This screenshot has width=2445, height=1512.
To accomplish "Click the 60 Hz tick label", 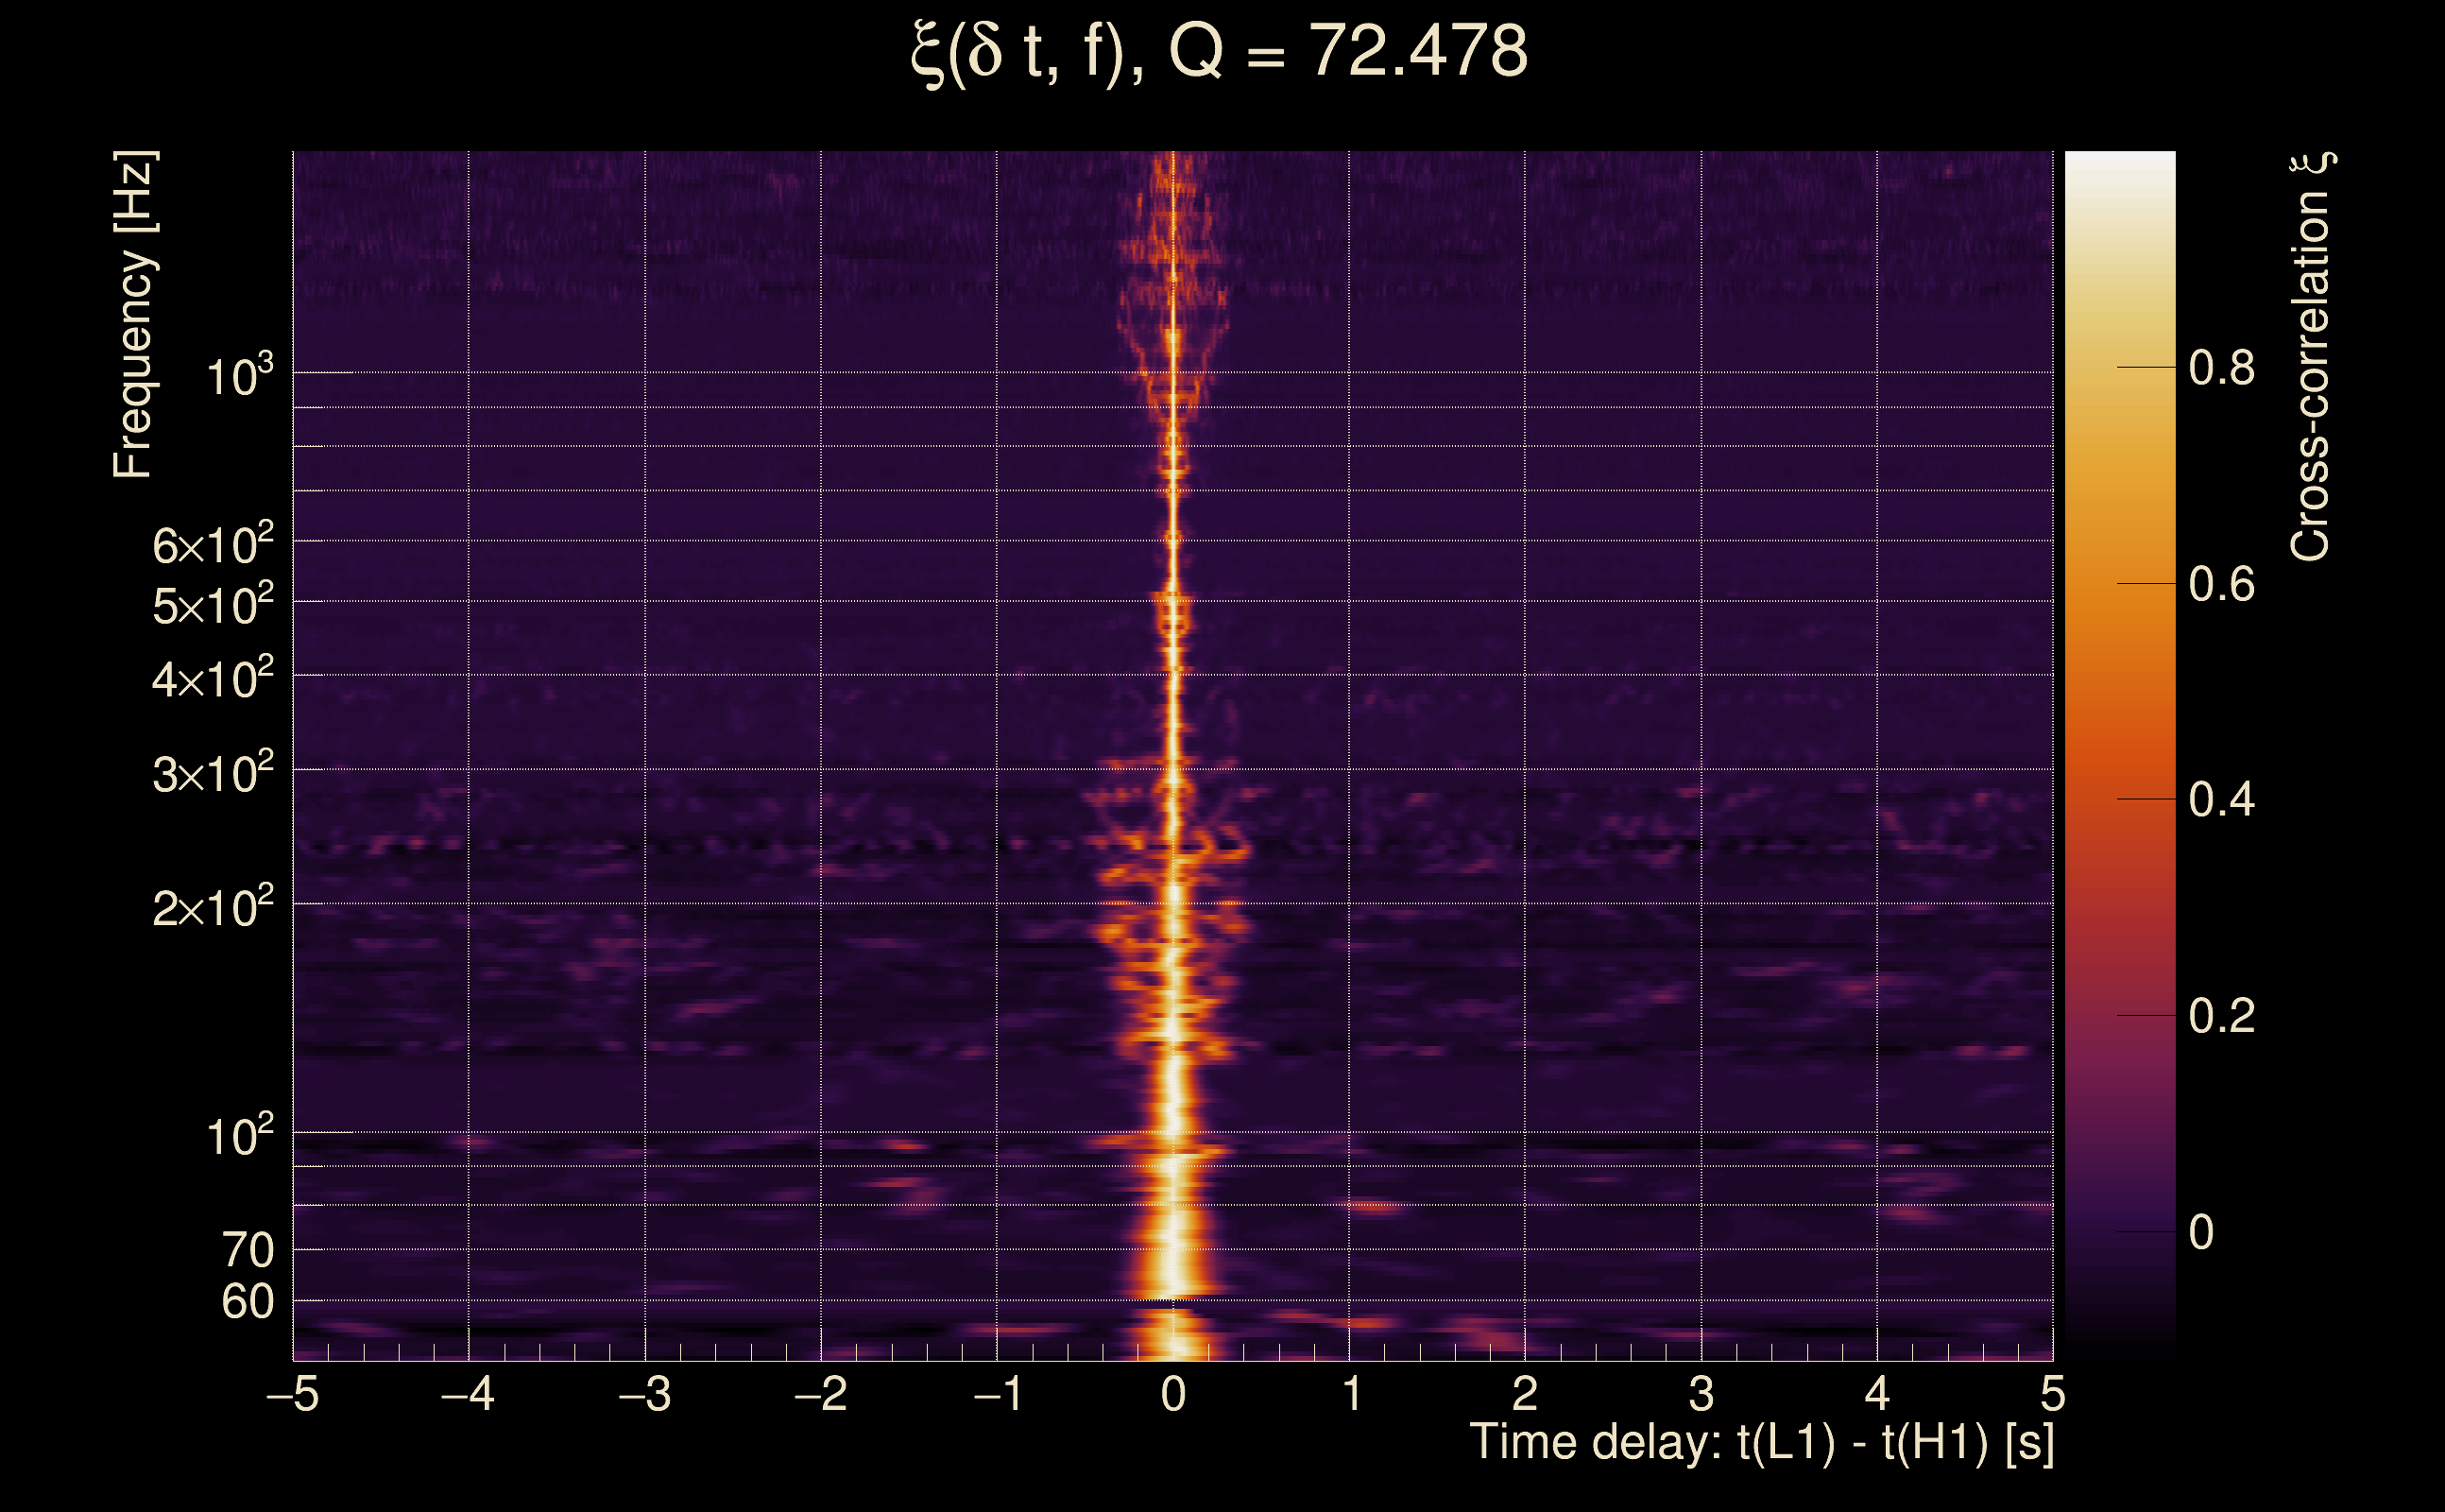I will [247, 1302].
